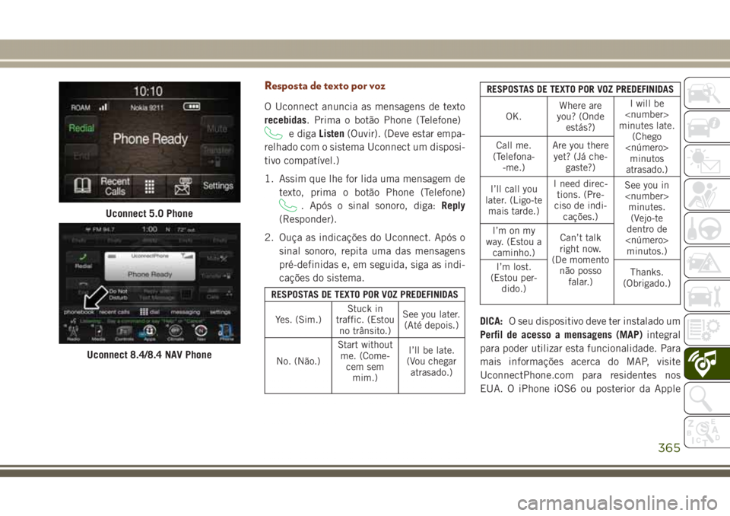This screenshot has width=730, height=516.
Task: Open the seatbelt and airbag safety tab
Action: click(x=706, y=194)
